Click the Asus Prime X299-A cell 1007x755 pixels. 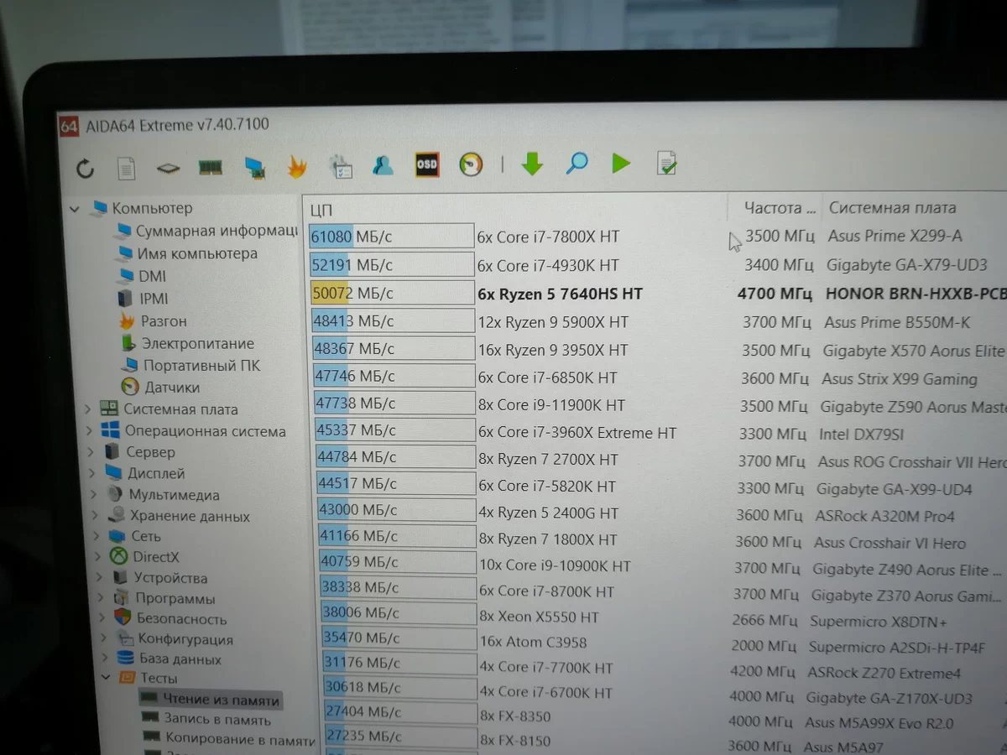895,237
